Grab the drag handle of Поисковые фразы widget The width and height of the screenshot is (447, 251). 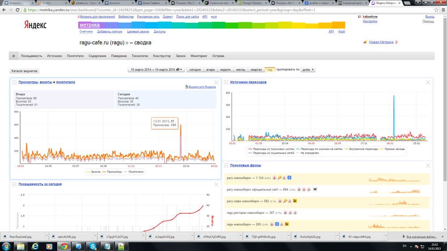[226, 166]
